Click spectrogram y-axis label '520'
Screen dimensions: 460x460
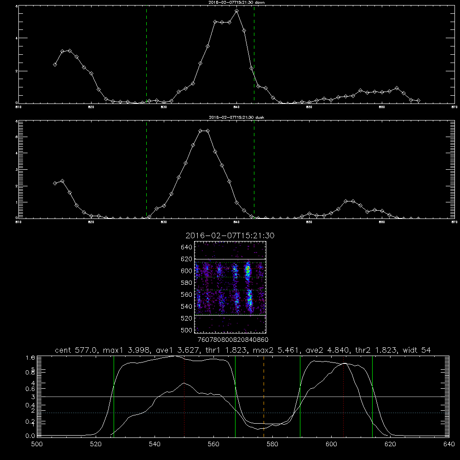click(x=187, y=318)
